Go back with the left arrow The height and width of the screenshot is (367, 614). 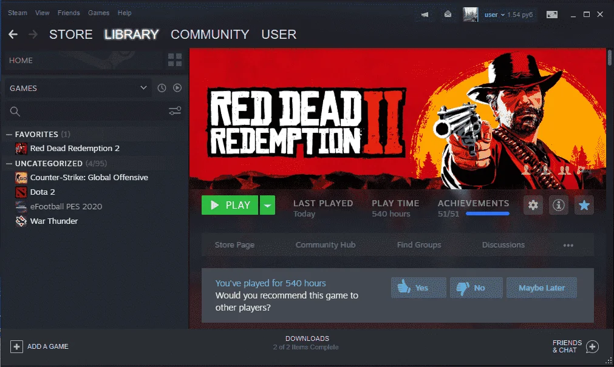tap(13, 35)
